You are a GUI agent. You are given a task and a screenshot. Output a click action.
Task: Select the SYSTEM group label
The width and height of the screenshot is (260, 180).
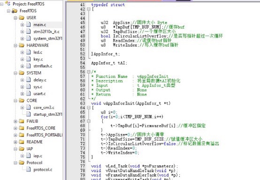(x=34, y=73)
